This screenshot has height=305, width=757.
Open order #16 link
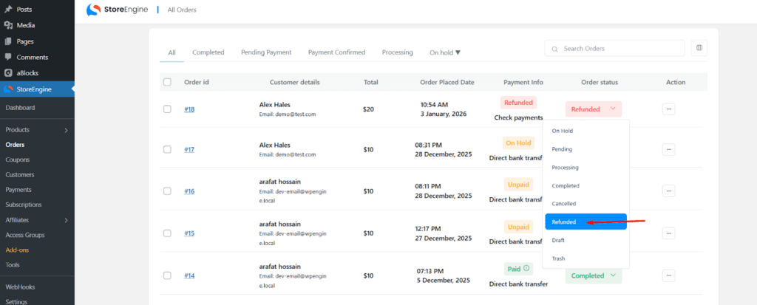189,191
